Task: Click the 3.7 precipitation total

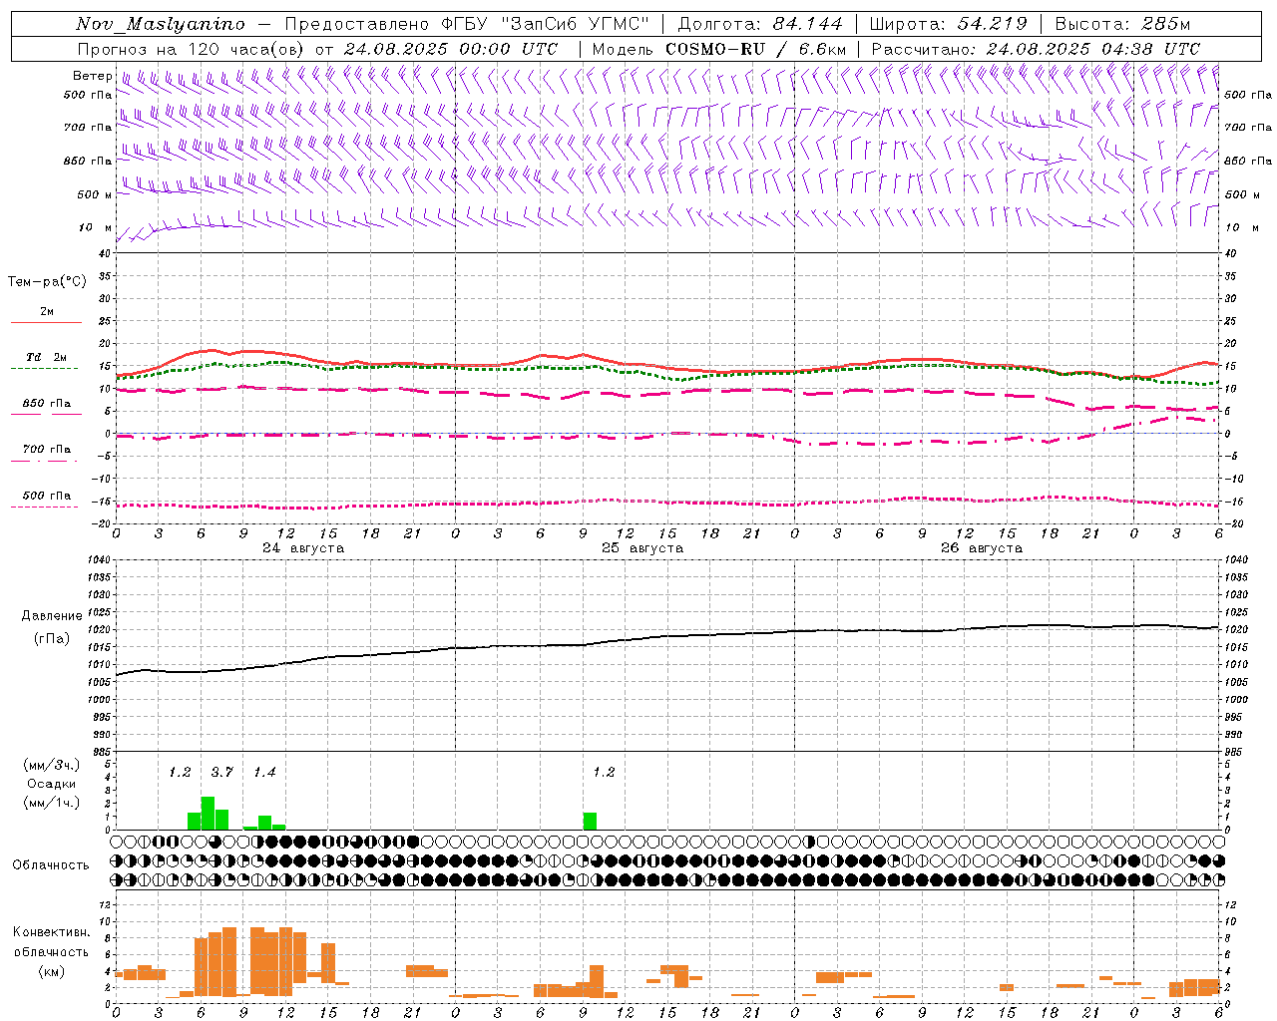Action: (x=221, y=772)
